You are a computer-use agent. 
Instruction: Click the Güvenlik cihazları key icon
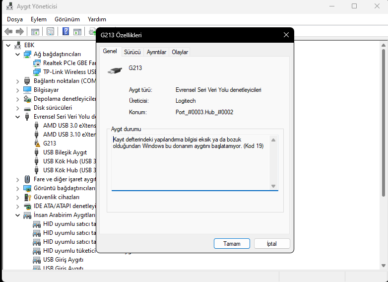coord(27,197)
